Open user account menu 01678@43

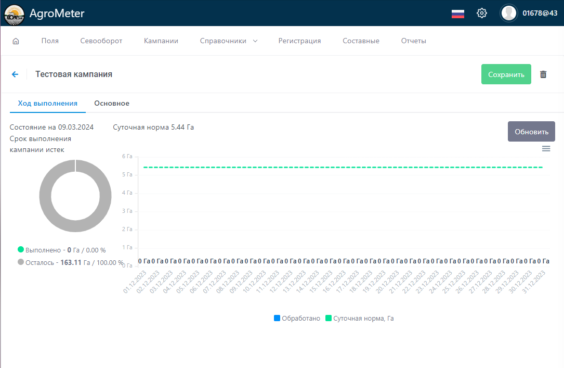coord(540,14)
